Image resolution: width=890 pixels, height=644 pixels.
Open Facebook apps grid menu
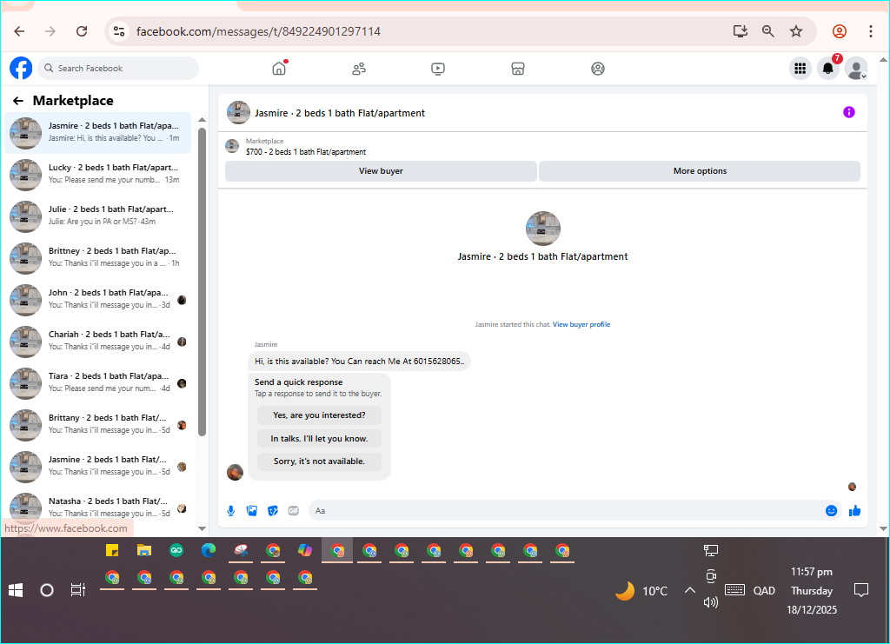click(800, 69)
